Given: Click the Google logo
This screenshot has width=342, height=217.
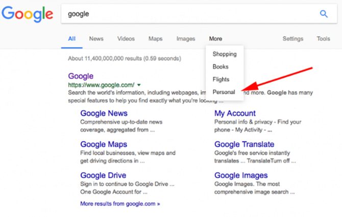Looking at the screenshot, I should (27, 14).
